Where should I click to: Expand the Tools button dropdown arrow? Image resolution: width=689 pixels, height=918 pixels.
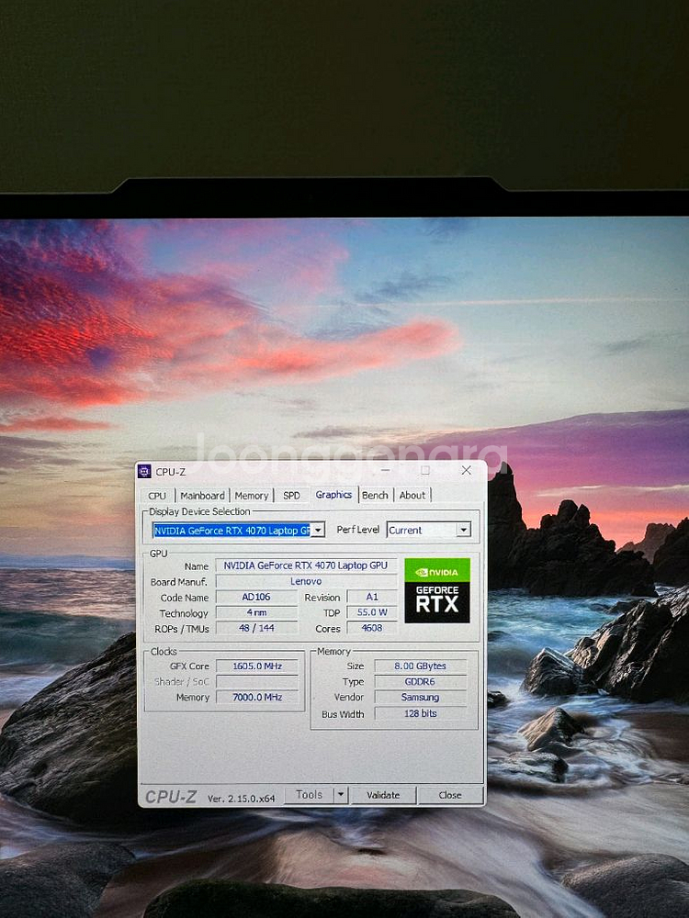point(340,795)
